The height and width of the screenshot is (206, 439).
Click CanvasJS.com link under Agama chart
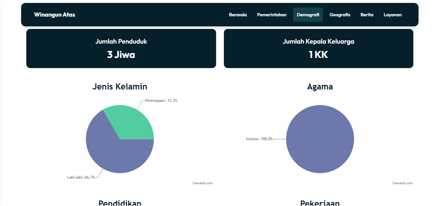(402, 183)
